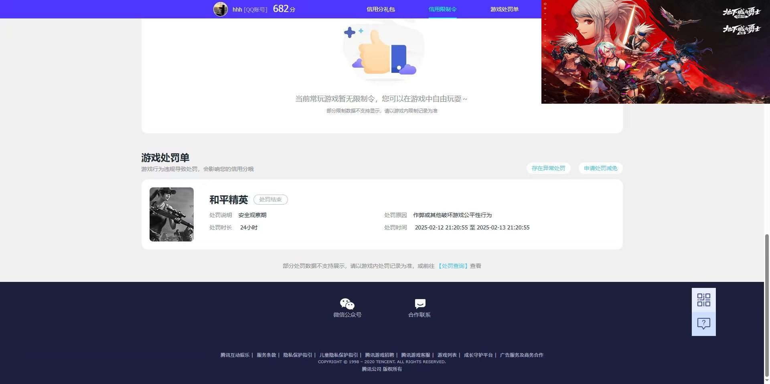The height and width of the screenshot is (384, 770).
Task: Go to the 游戏处罚单 tab
Action: pos(504,9)
